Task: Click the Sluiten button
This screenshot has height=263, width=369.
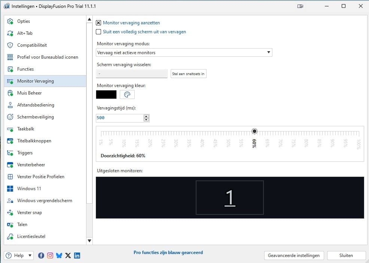Action: [x=346, y=256]
